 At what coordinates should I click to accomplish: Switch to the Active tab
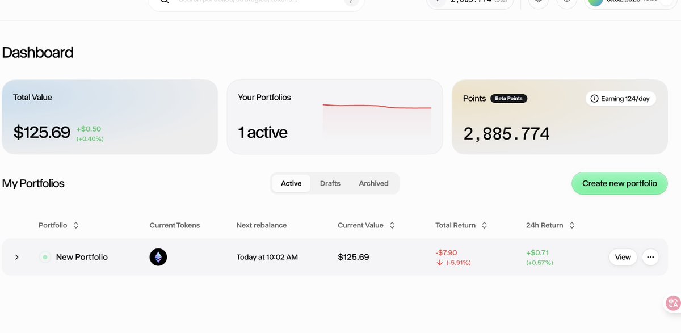click(291, 183)
